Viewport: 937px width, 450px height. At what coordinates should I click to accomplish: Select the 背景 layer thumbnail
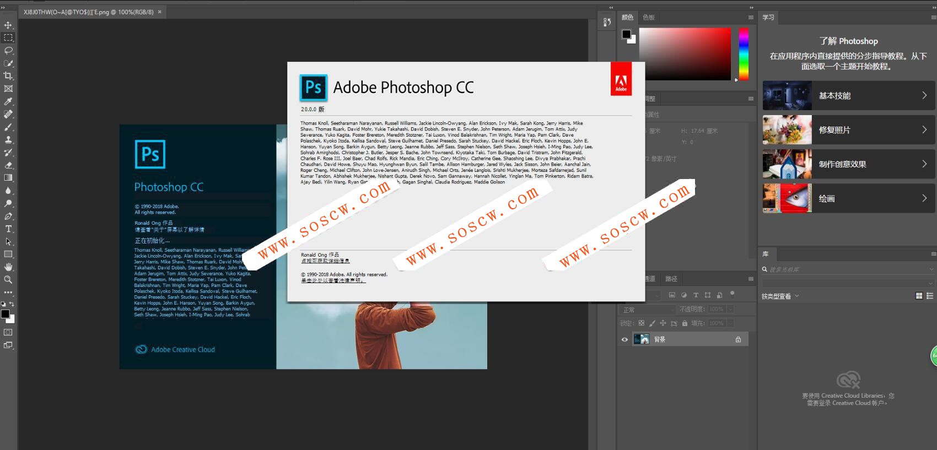(x=641, y=339)
